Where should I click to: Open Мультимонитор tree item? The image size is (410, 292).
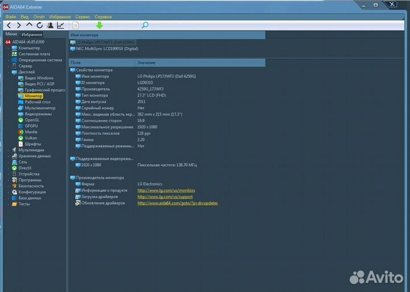(36, 108)
